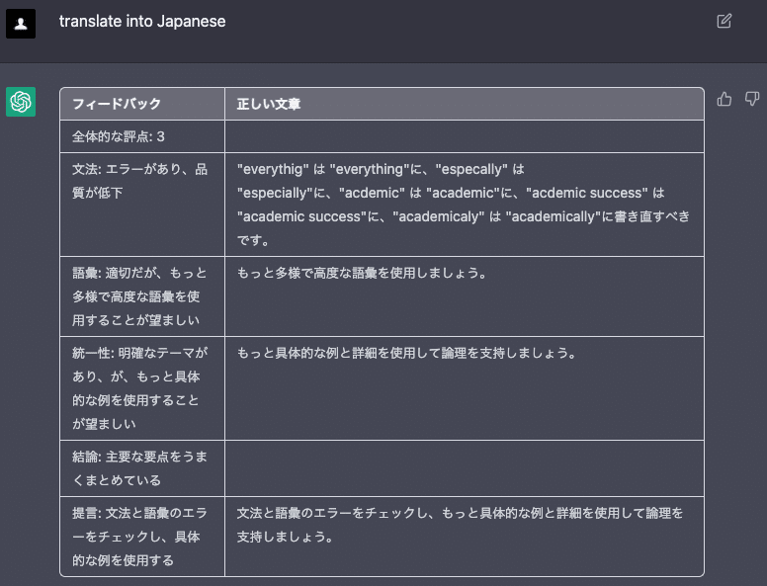Click the 全体的な評点: 3 cell

pyautogui.click(x=119, y=136)
